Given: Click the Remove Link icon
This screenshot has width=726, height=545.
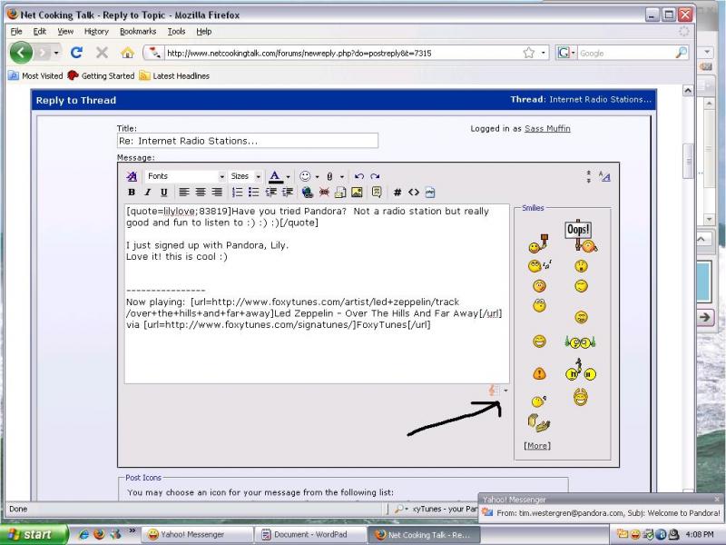Looking at the screenshot, I should pos(324,193).
